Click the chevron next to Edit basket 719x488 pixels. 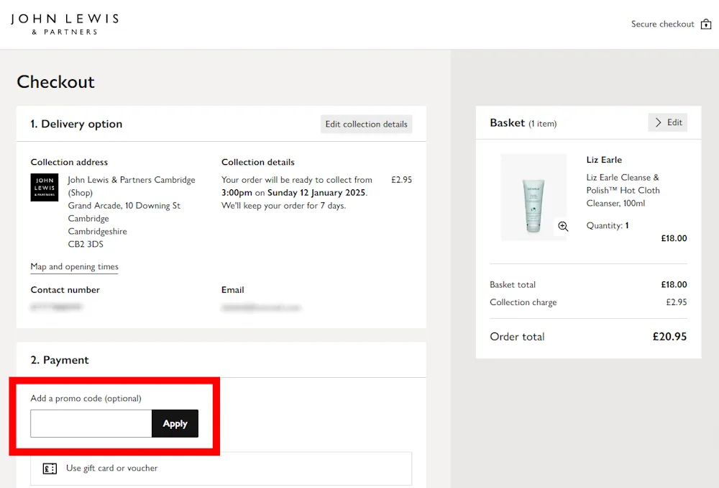[658, 122]
